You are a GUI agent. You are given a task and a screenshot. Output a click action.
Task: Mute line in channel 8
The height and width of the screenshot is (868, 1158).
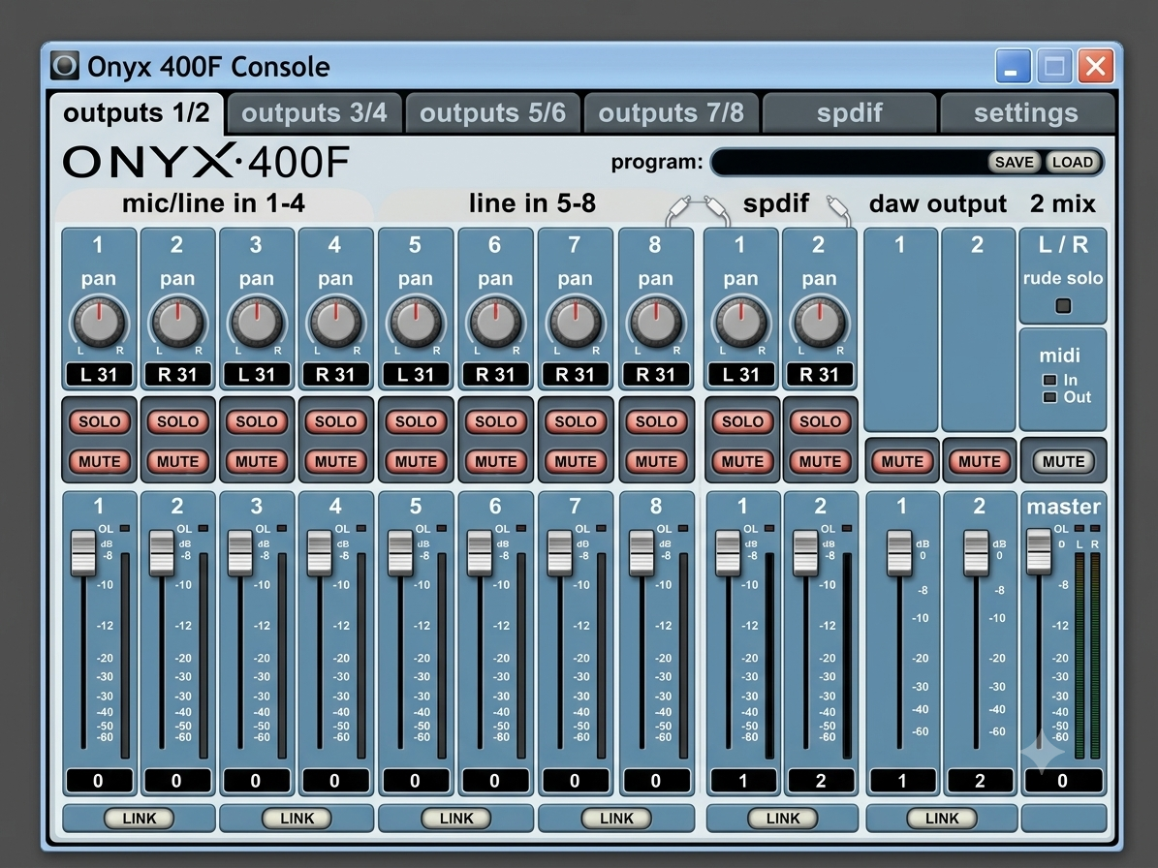(657, 461)
